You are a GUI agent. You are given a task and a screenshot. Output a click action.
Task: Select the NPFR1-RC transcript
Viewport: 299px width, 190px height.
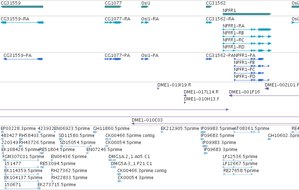coord(247,44)
